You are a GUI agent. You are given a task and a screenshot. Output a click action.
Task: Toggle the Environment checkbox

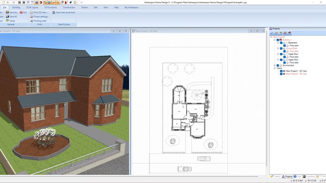(278, 65)
